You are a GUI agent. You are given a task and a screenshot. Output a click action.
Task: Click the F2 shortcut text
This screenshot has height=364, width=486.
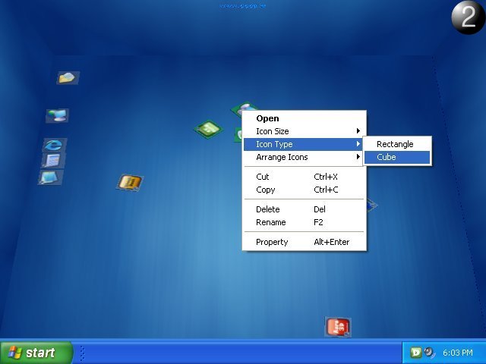click(318, 222)
